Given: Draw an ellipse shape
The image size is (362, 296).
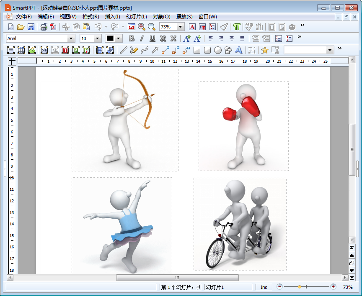Looking at the screenshot, I should point(218,50).
